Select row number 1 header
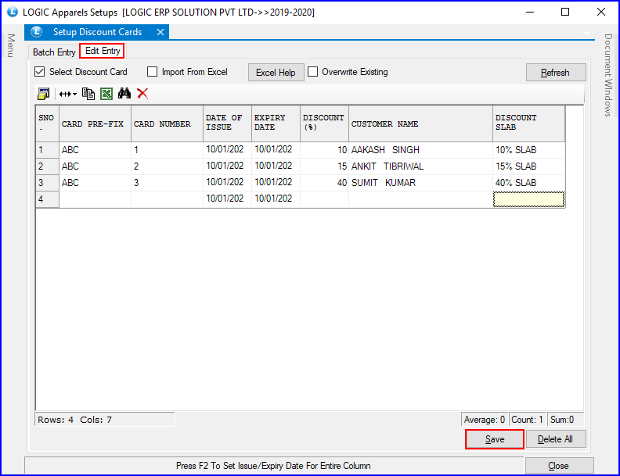 [x=48, y=150]
